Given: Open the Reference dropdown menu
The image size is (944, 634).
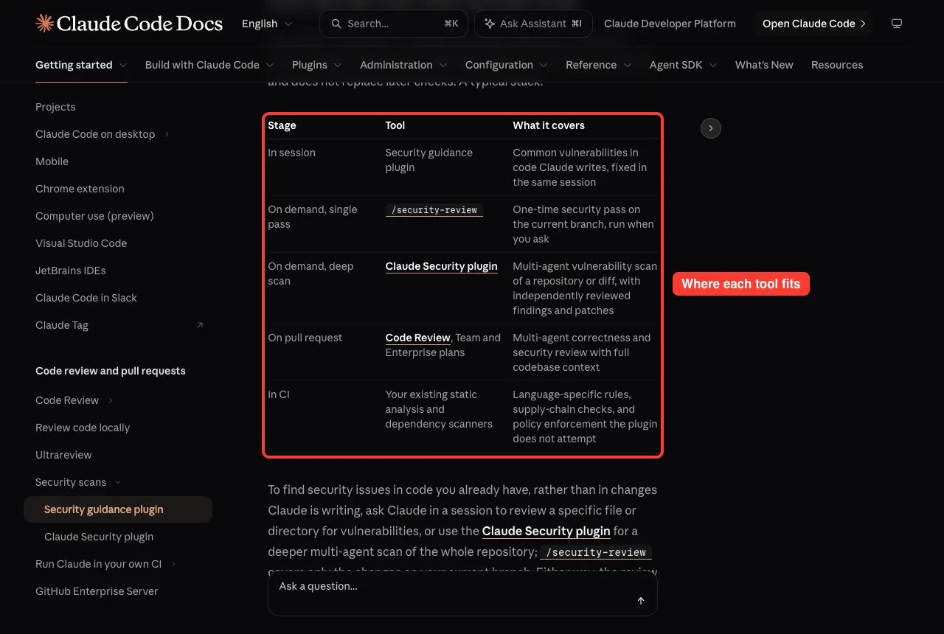Looking at the screenshot, I should pyautogui.click(x=599, y=65).
